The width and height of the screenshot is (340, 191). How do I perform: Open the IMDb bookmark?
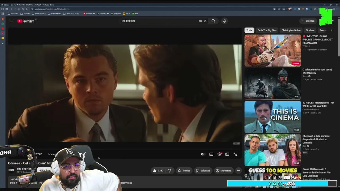126,14
